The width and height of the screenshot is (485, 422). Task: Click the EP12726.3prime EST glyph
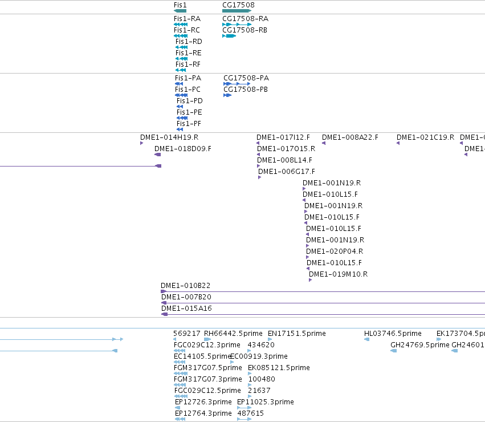pyautogui.click(x=178, y=408)
